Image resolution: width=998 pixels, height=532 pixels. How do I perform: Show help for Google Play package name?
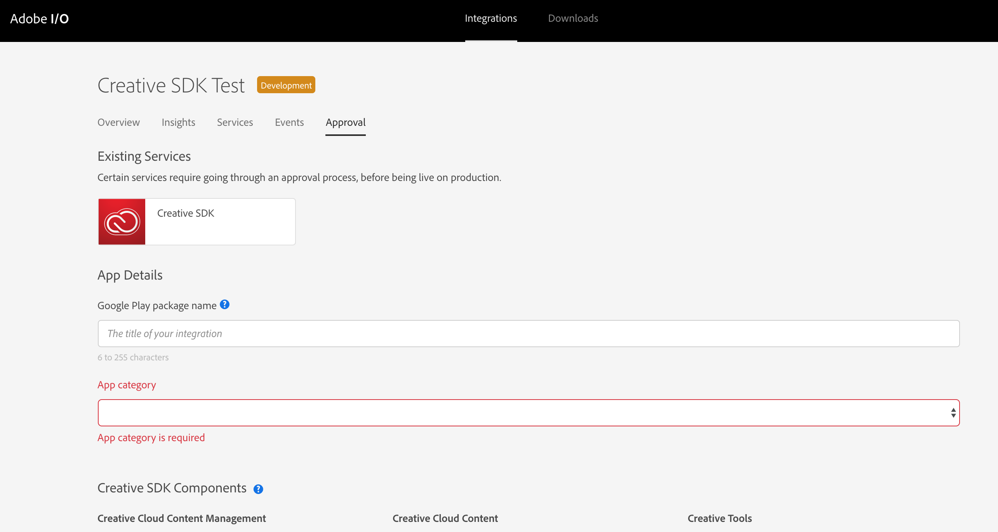224,305
